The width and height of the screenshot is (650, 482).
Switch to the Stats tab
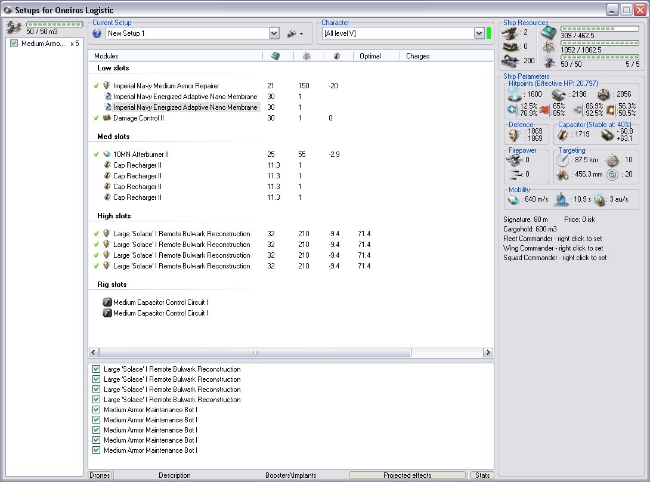[482, 475]
